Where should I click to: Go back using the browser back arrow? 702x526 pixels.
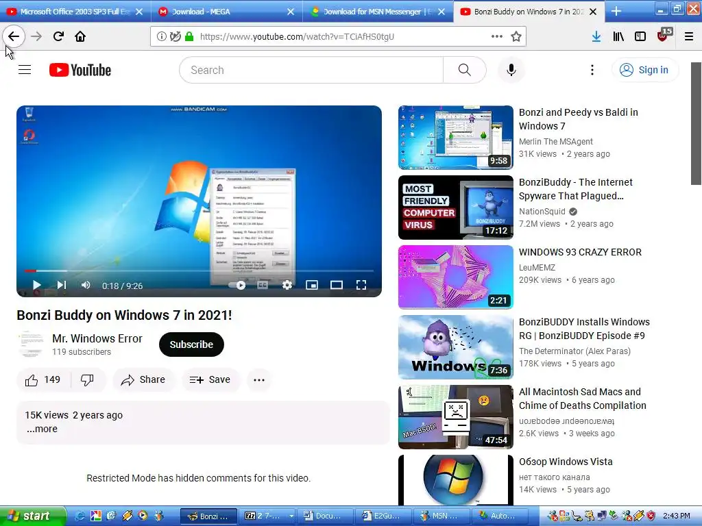[14, 36]
